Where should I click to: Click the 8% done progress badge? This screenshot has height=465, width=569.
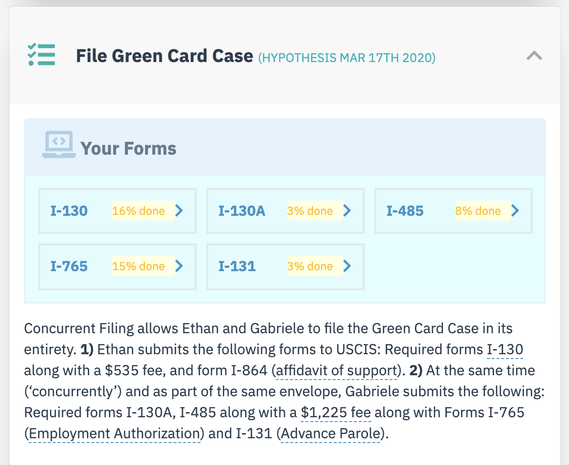[483, 211]
